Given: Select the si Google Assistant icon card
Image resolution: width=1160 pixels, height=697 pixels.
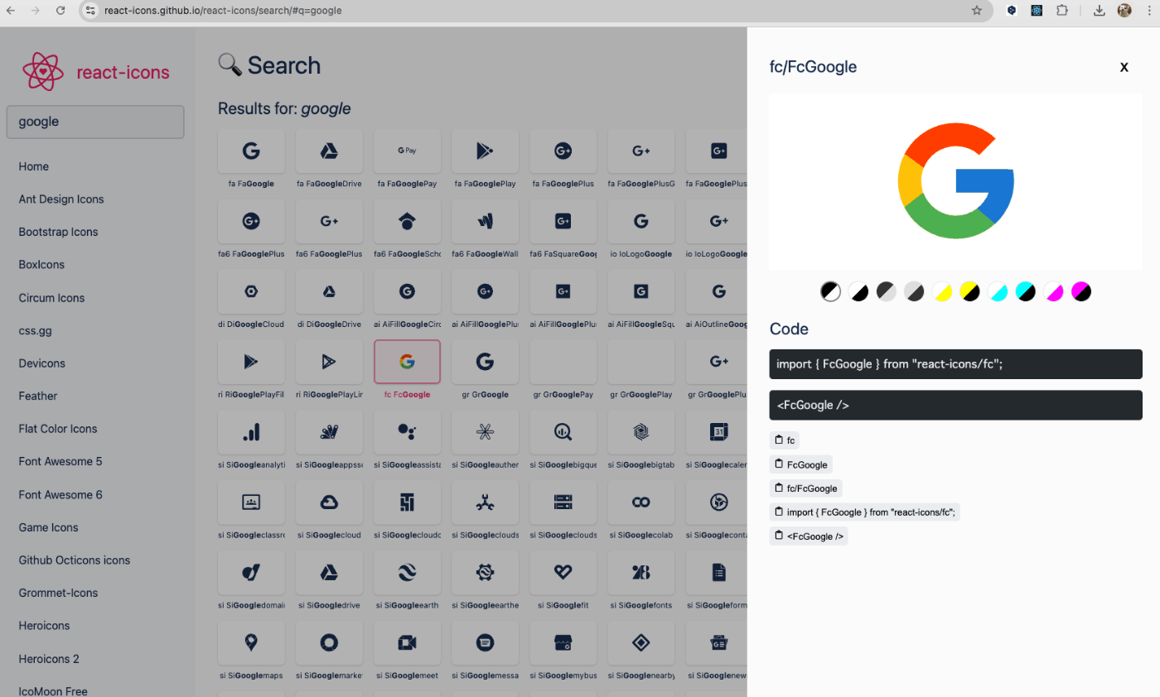Looking at the screenshot, I should [407, 432].
